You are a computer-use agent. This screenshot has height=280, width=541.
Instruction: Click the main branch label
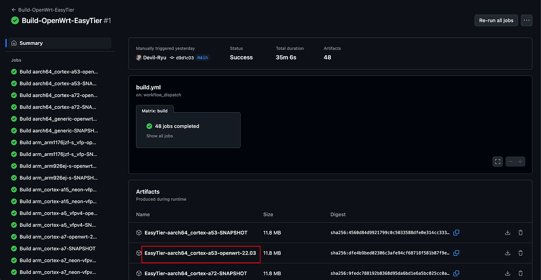(x=202, y=57)
